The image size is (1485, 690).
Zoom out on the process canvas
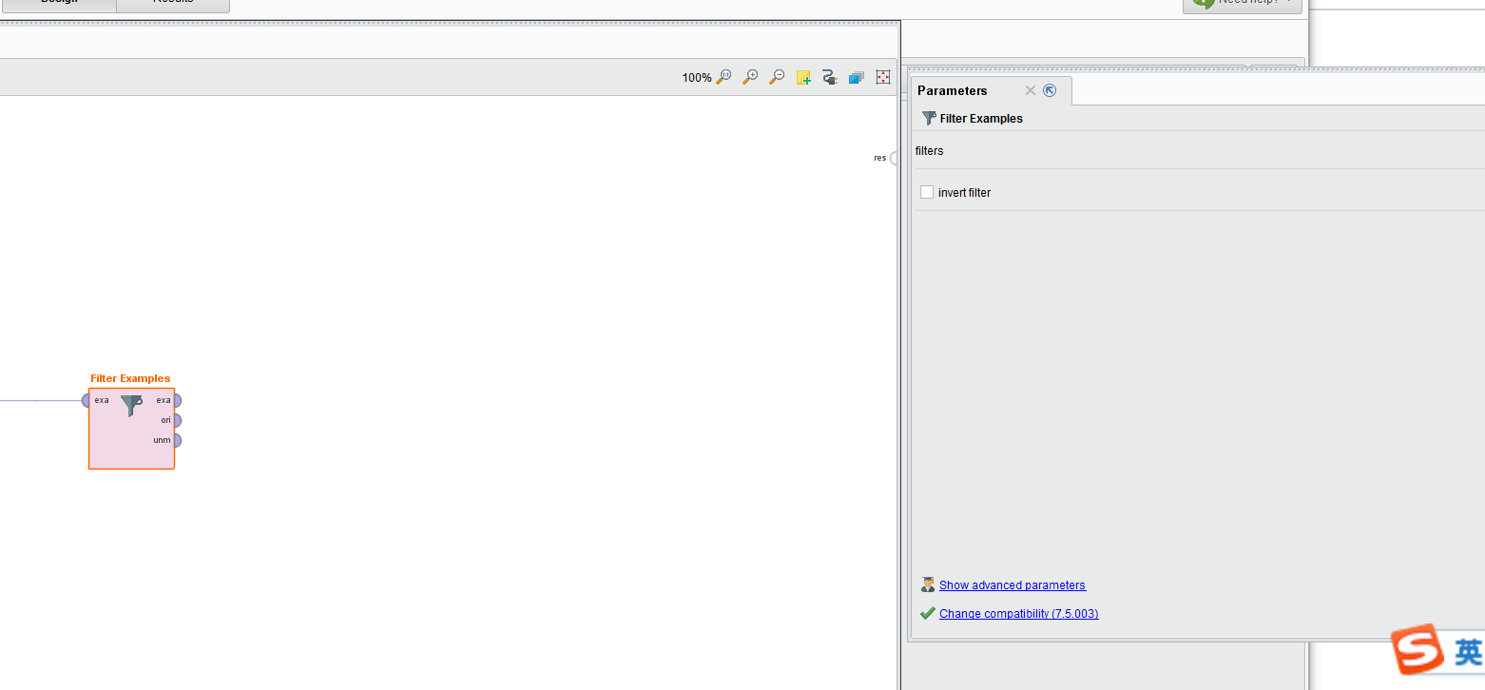coord(777,77)
